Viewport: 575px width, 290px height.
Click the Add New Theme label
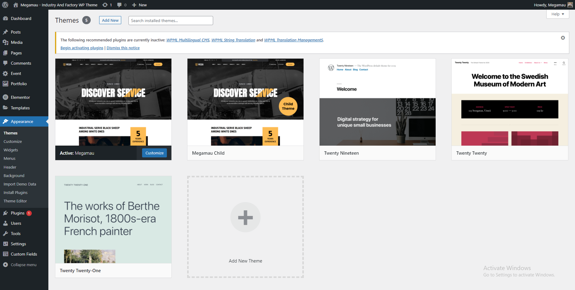click(x=245, y=261)
